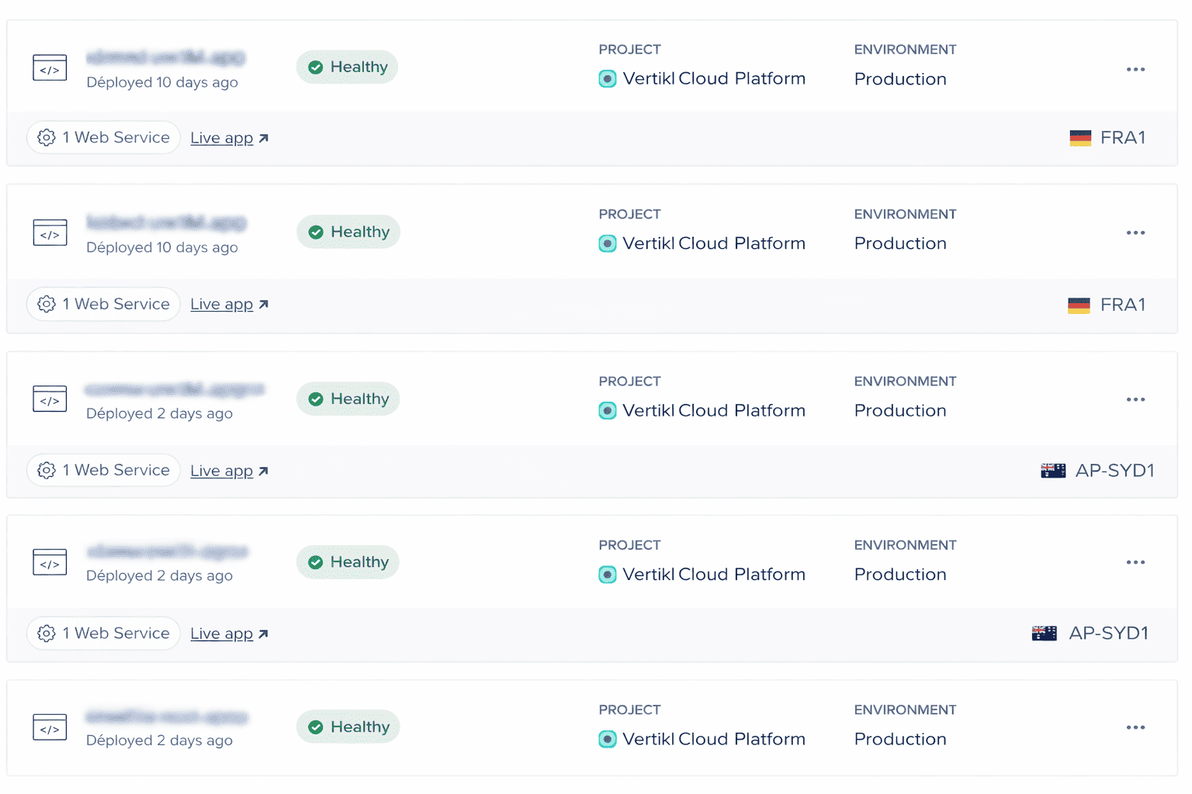Screen dimensions: 1192x794
Task: Open the blurred app name on the bottom card
Action: (x=166, y=716)
